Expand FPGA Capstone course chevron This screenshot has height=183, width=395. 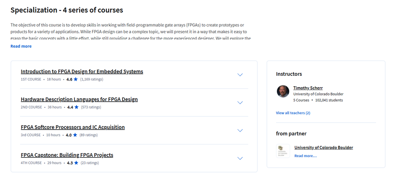click(x=240, y=158)
